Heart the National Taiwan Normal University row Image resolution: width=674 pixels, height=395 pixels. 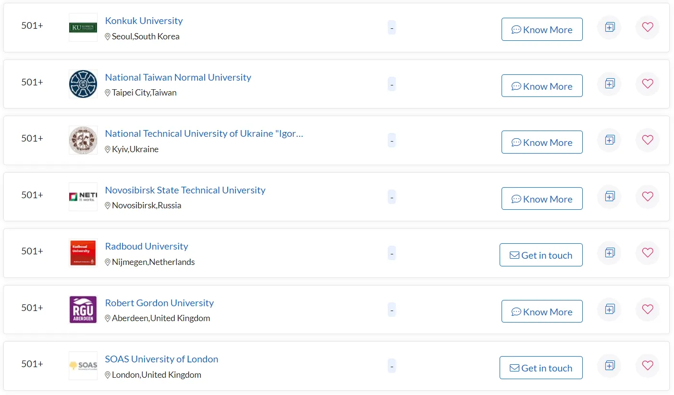pos(647,84)
